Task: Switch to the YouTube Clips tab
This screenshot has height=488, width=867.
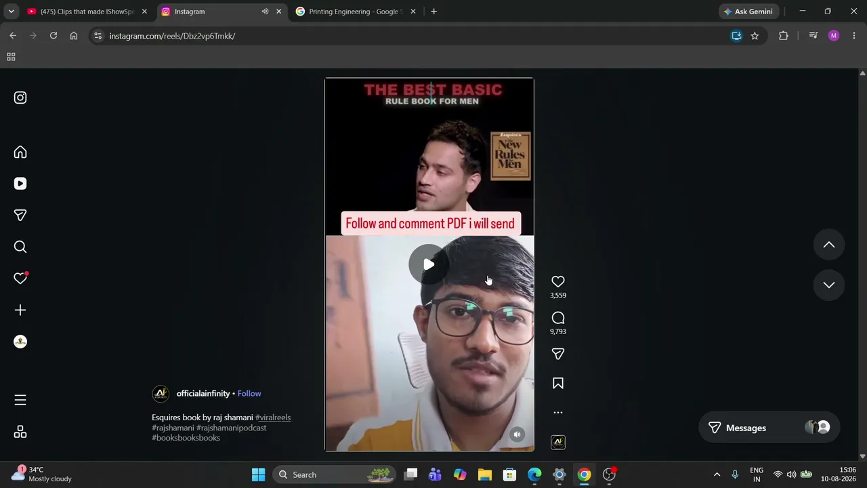Action: (87, 12)
